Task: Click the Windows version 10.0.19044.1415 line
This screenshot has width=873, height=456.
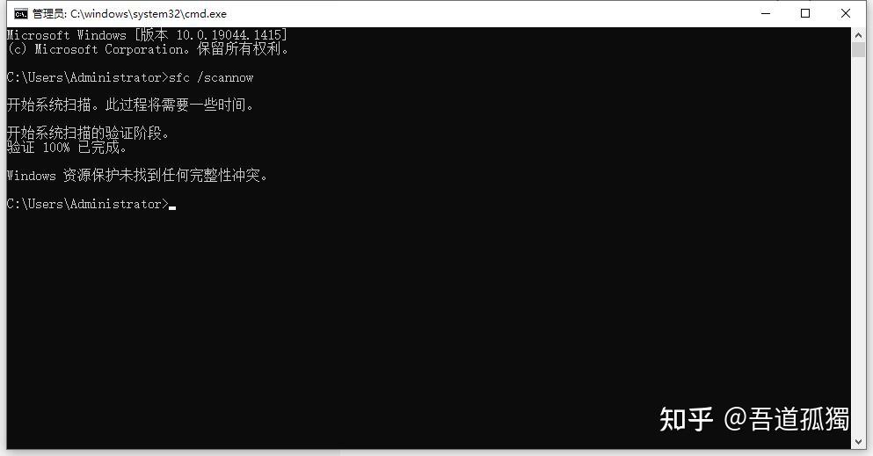Action: tap(147, 35)
